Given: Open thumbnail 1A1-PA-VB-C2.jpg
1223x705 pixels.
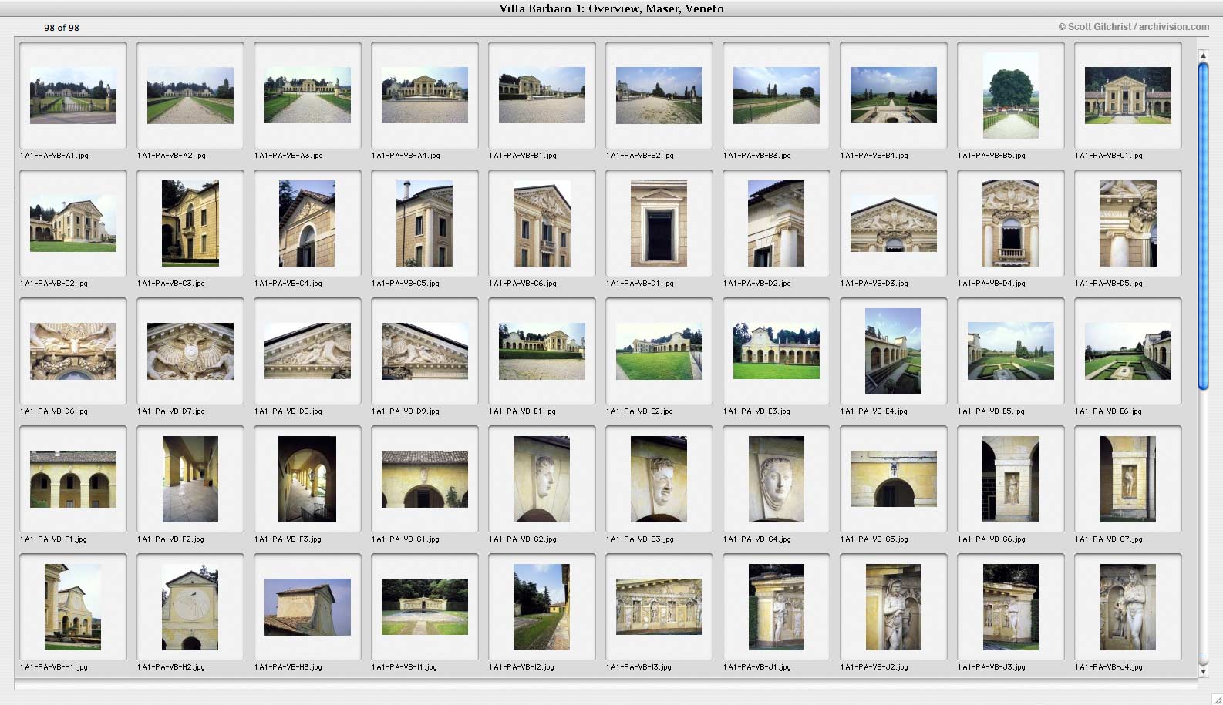Looking at the screenshot, I should pos(73,223).
